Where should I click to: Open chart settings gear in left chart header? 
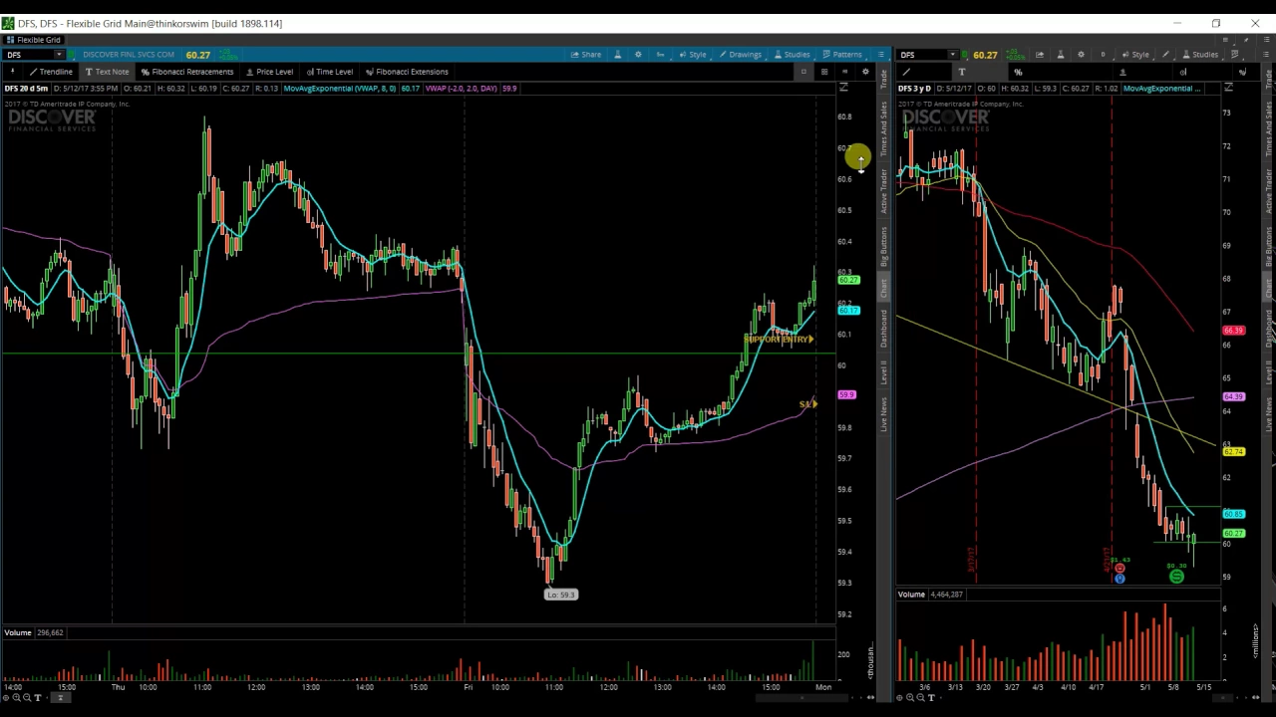click(x=638, y=55)
